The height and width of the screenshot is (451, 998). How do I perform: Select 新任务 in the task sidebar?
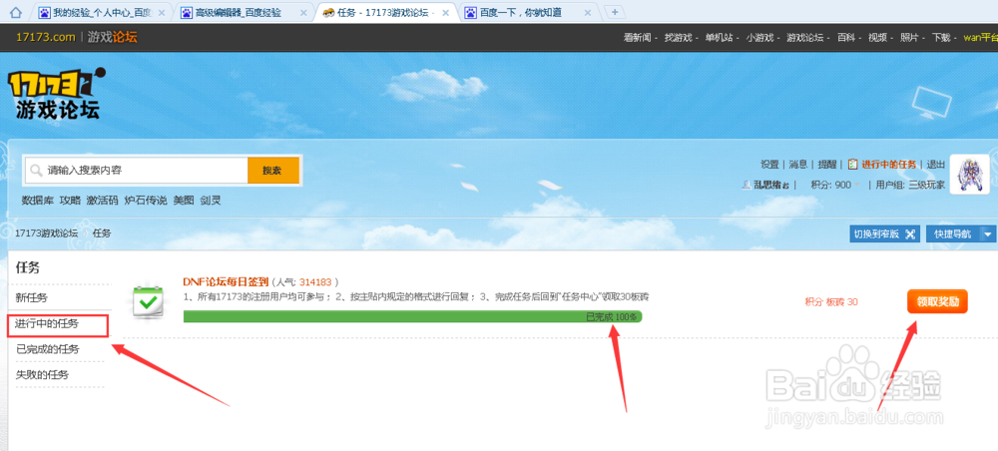click(32, 297)
